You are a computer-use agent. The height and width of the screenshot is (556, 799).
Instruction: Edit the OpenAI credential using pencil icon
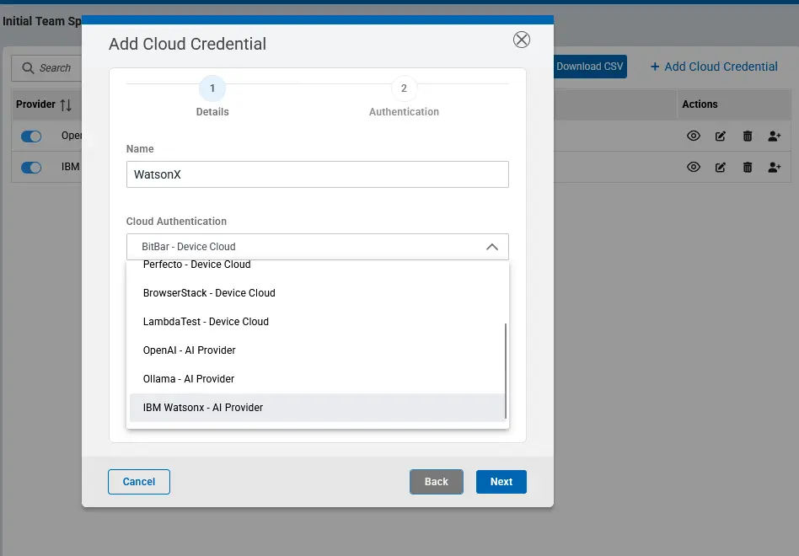pos(720,136)
